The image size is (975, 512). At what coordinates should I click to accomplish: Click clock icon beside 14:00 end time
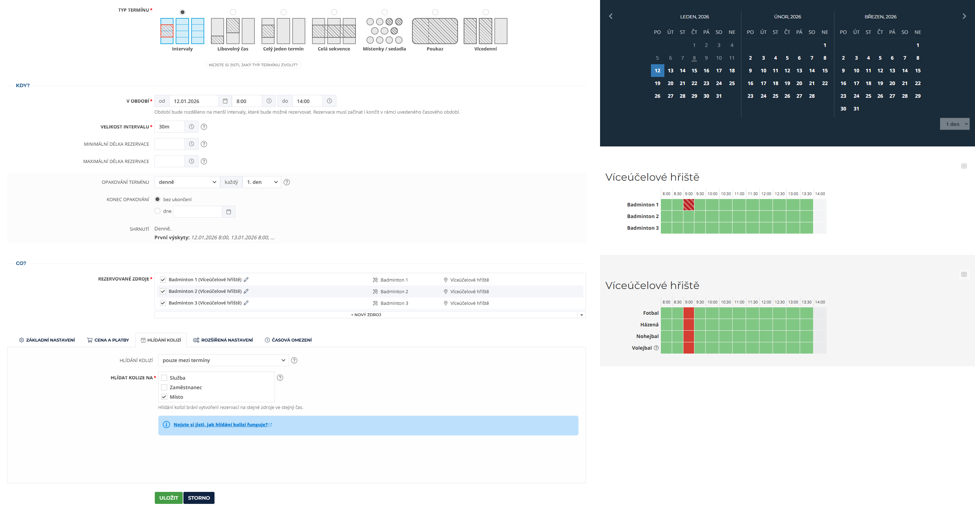tap(329, 101)
